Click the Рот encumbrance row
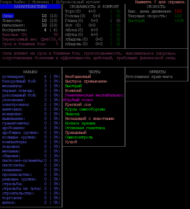 pos(93,25)
